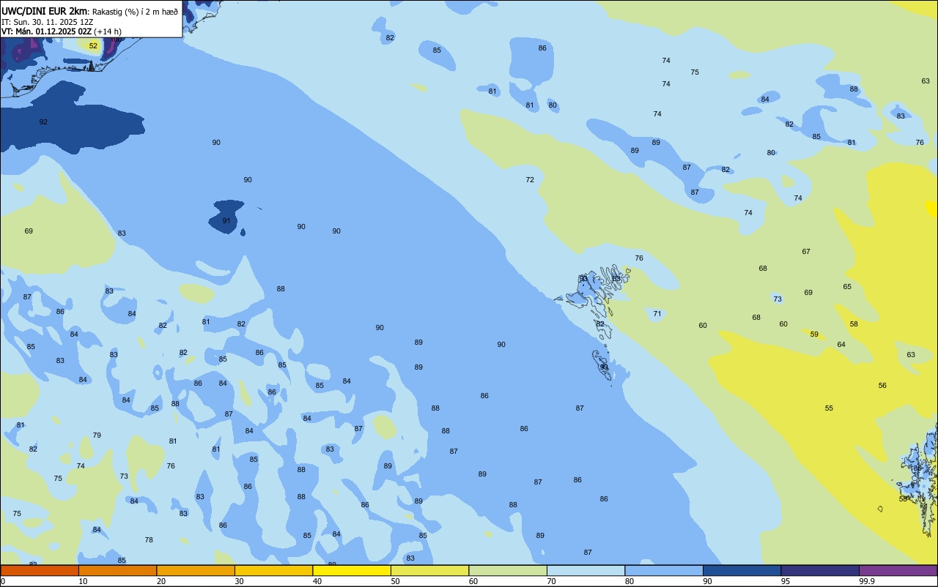938x587 pixels.
Task: Click the 'VT: Mán. 01.12.2025 02Z' line
Action: [46, 31]
